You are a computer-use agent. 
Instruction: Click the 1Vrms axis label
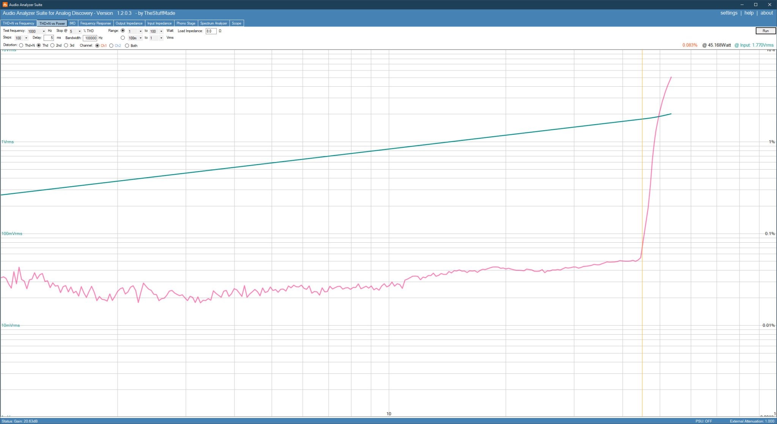8,142
